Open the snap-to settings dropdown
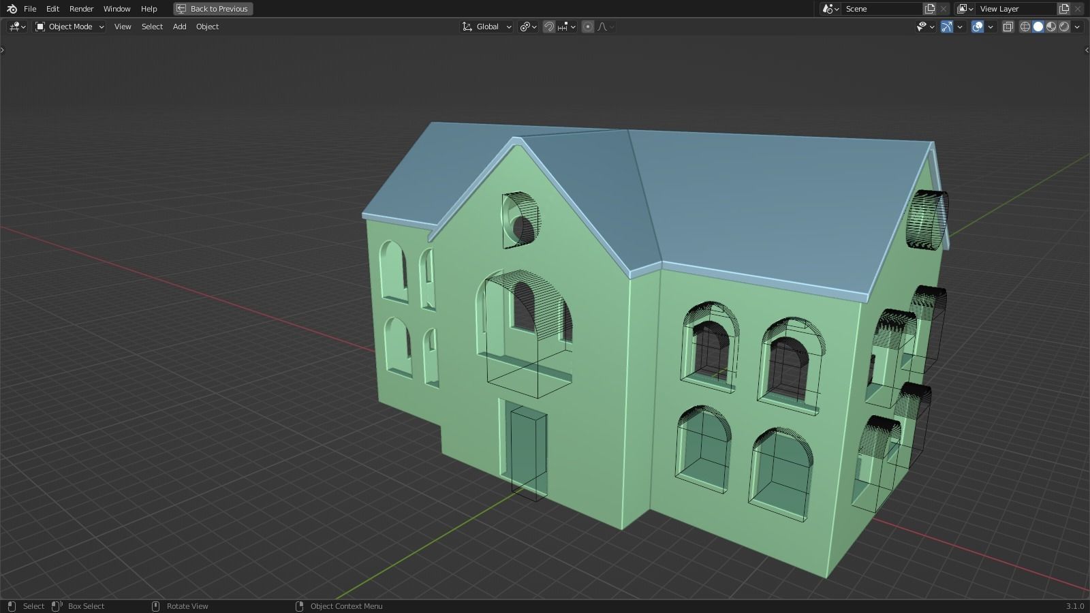1090x613 pixels. coord(567,27)
